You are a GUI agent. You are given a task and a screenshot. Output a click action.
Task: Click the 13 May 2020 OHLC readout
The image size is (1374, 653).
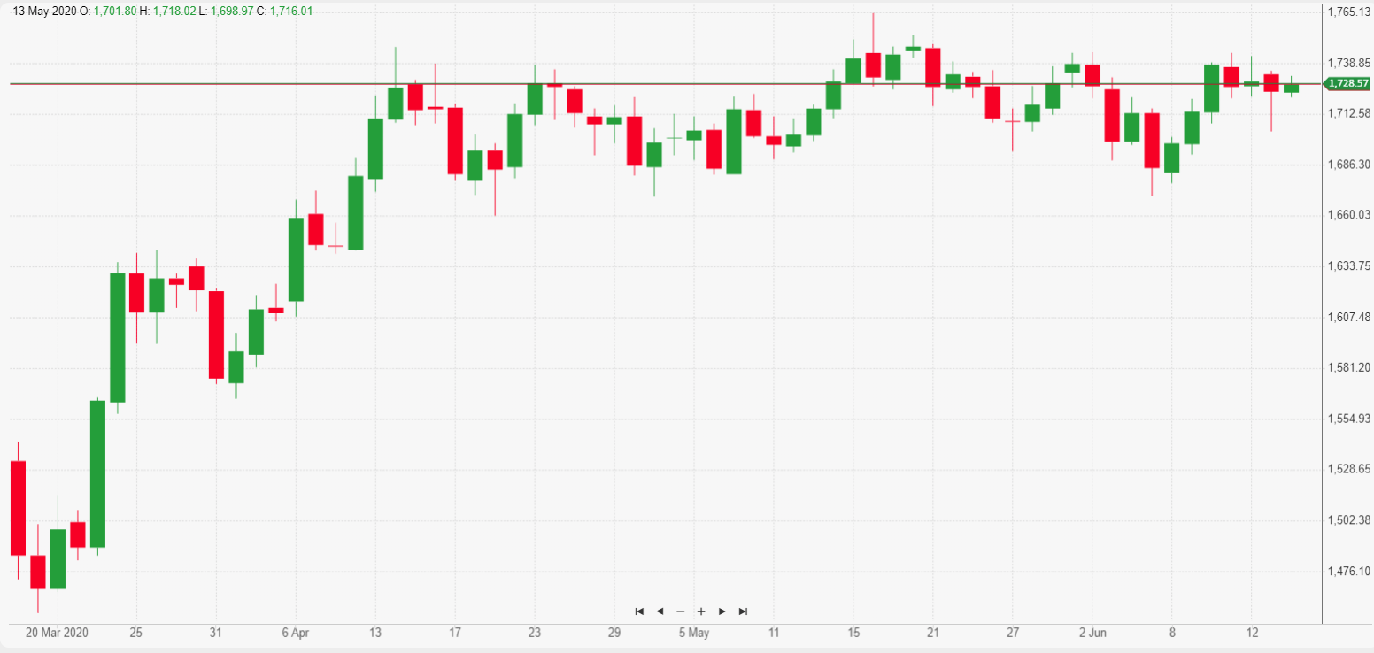[162, 11]
